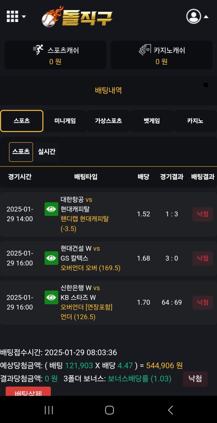Click the red 배팅삭제 button

[28, 392]
